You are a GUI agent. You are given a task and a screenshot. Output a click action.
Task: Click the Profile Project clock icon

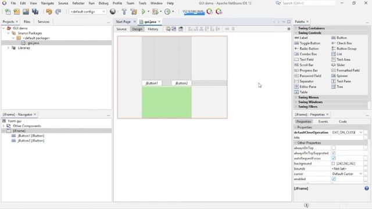click(167, 12)
